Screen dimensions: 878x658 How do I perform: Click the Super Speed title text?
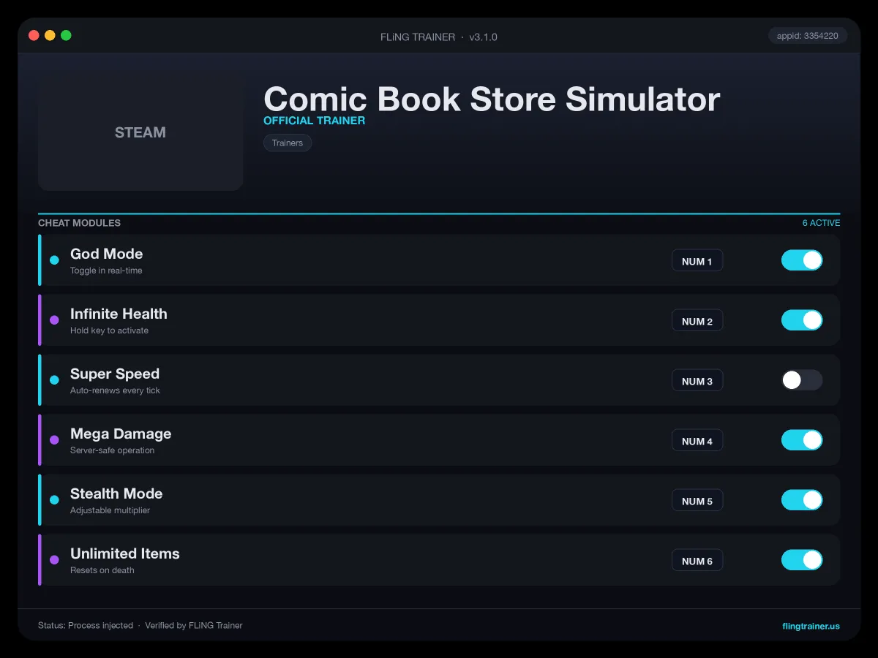(115, 374)
